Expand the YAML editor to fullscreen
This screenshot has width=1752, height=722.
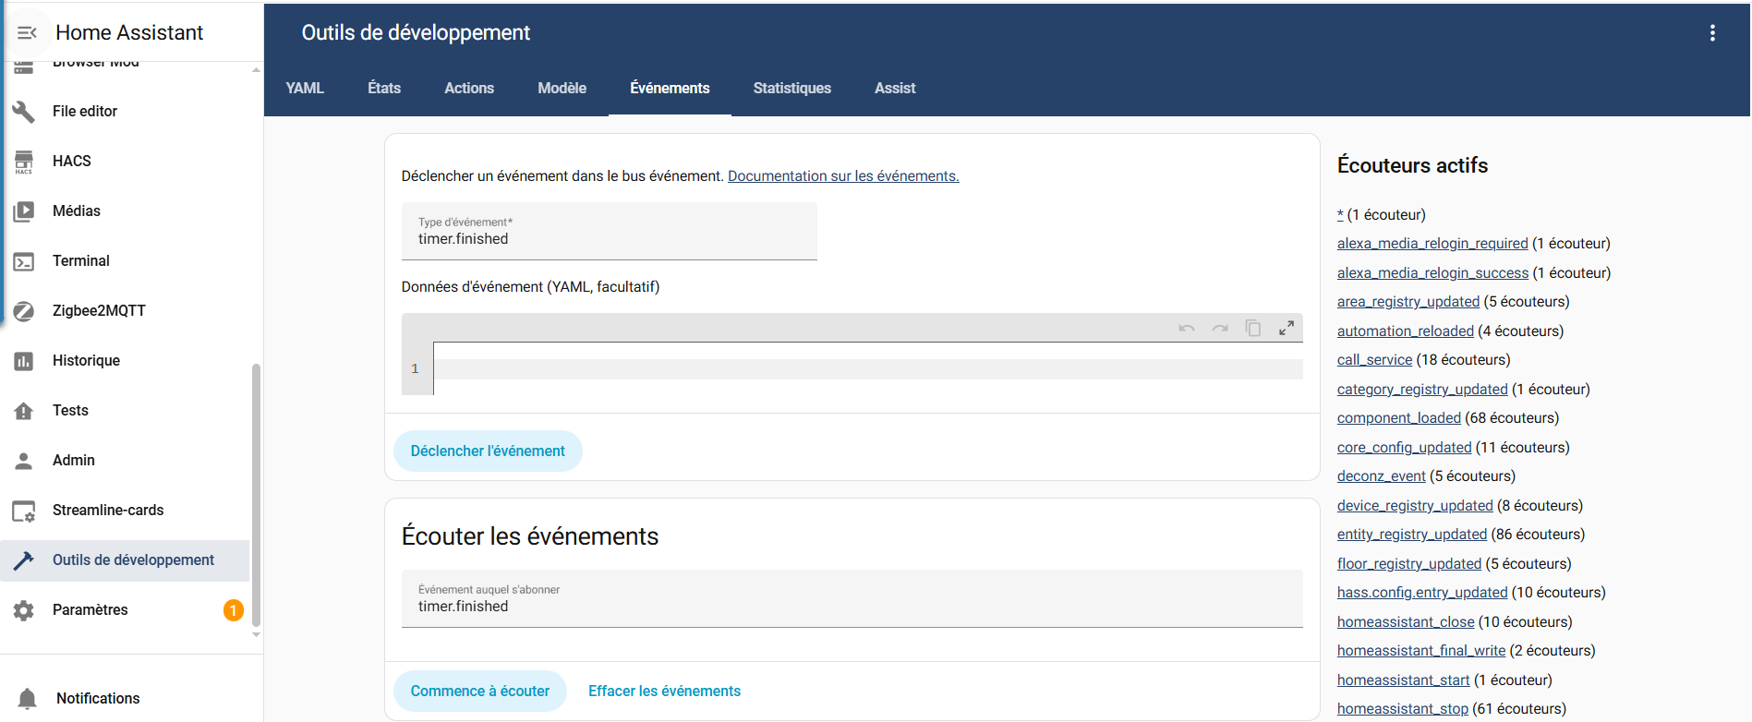click(x=1286, y=328)
